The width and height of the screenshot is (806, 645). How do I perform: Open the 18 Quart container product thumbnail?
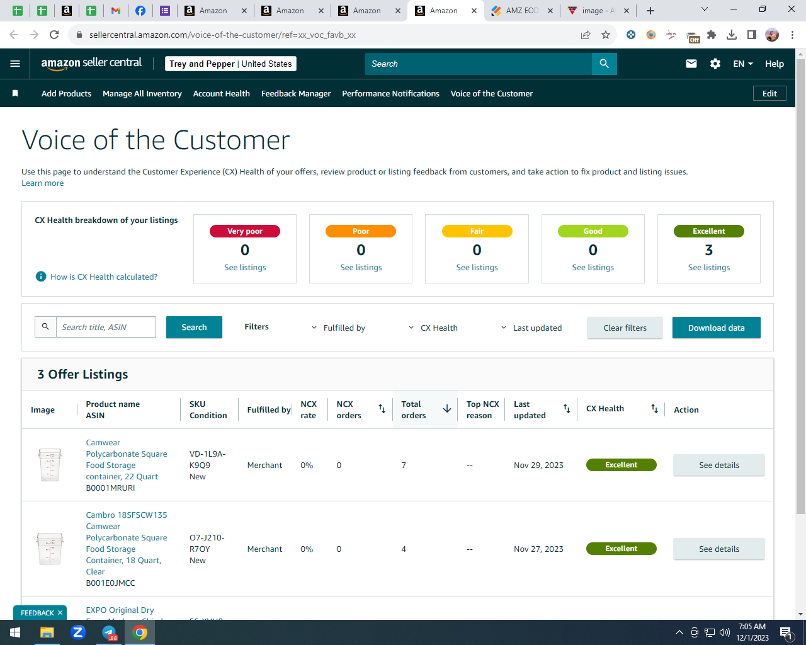pyautogui.click(x=50, y=549)
